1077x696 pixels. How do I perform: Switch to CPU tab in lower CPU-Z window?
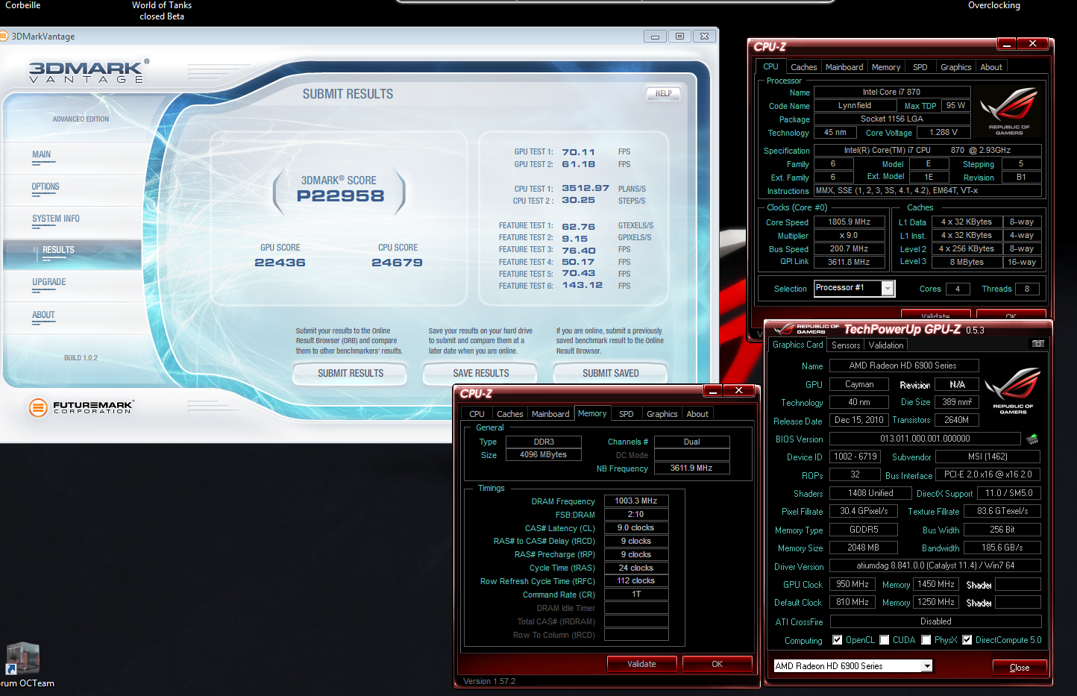tap(477, 414)
